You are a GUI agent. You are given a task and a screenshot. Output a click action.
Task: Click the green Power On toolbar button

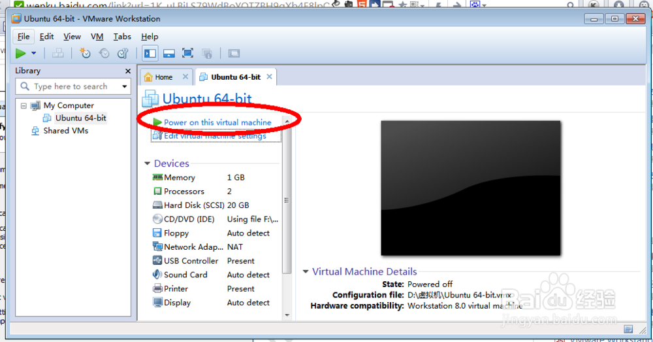tap(20, 54)
